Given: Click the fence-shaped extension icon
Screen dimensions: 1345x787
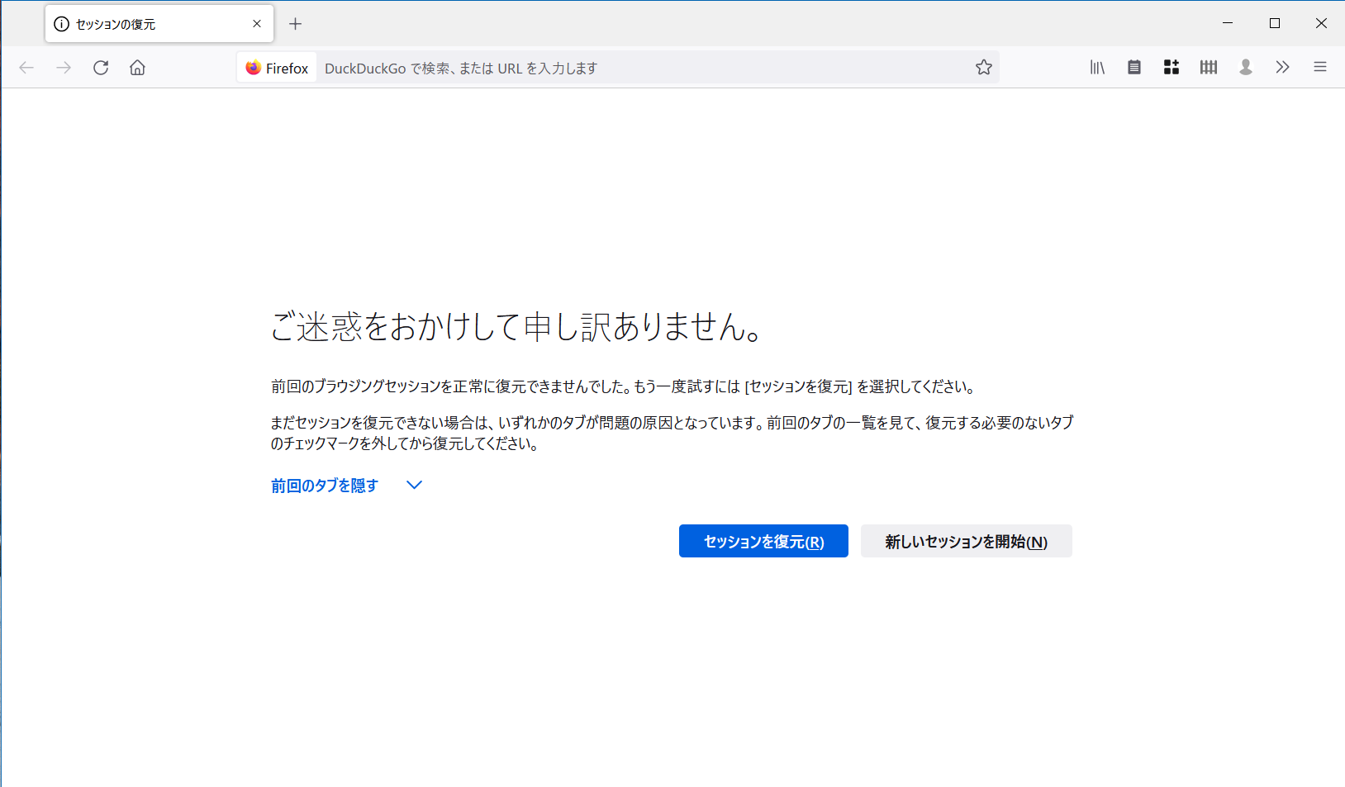Looking at the screenshot, I should (x=1208, y=67).
